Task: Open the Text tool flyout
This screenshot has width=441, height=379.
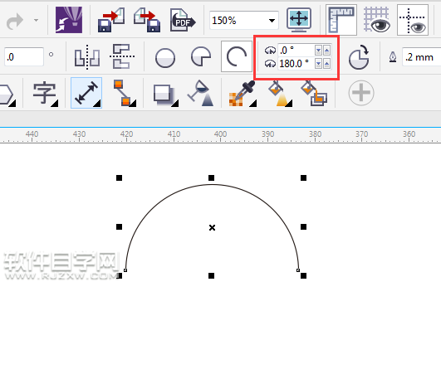Action: pyautogui.click(x=46, y=94)
